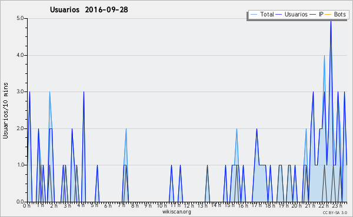This screenshot has height=217, width=353.
Task: Click the light blue Total legend line swatch
Action: [x=254, y=15]
